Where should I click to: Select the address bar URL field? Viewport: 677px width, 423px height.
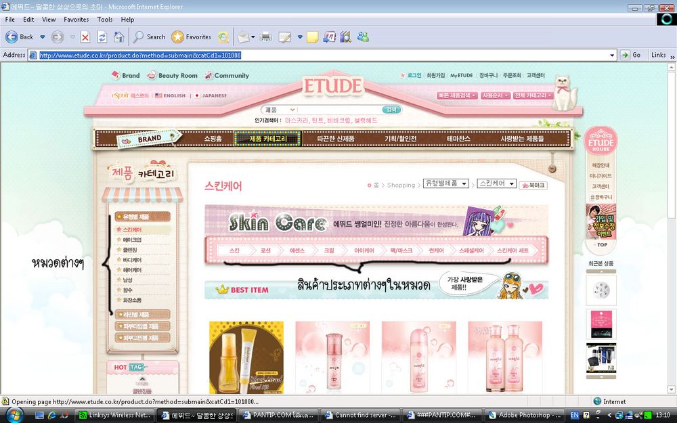(320, 55)
